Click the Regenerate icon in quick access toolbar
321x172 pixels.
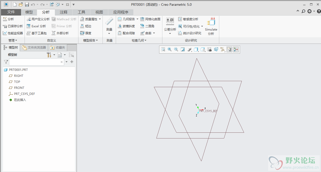tap(52, 5)
